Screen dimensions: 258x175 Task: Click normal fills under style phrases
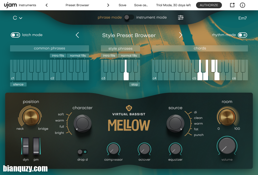click(x=129, y=56)
